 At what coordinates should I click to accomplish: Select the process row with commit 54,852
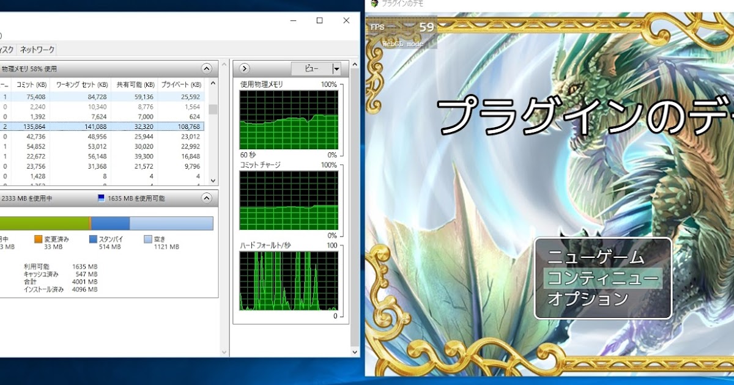[102, 146]
